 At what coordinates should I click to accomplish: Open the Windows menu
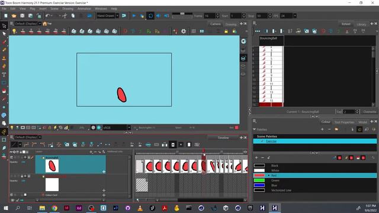(101, 8)
